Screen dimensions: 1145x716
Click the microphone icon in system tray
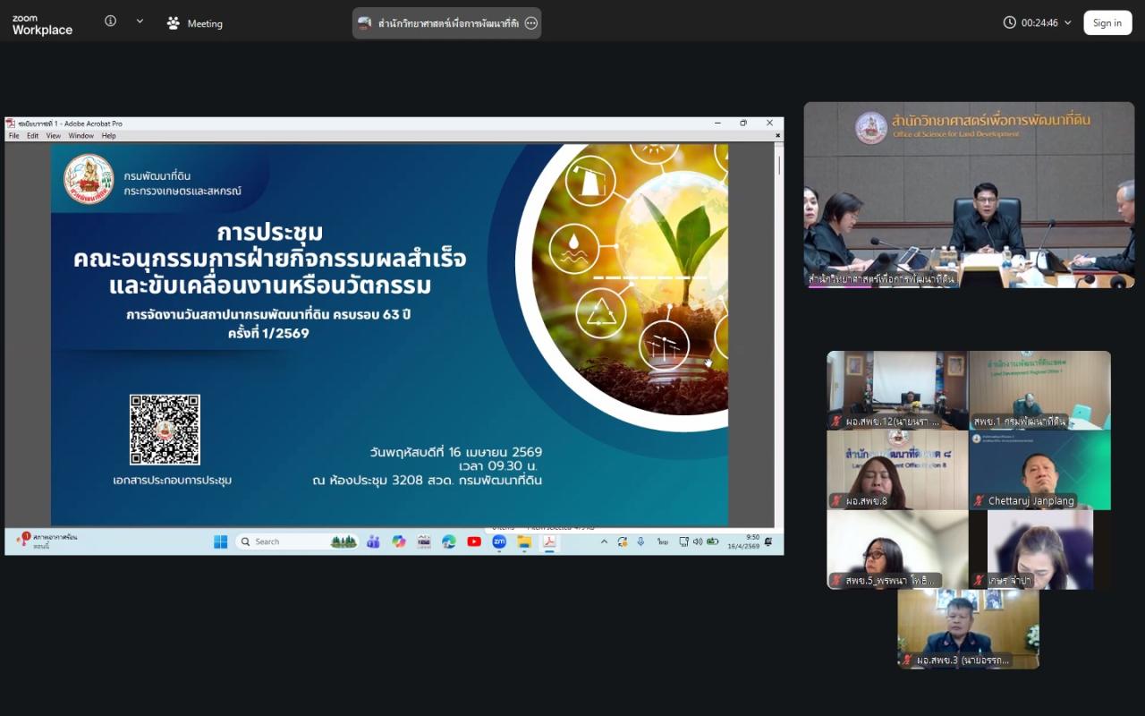[640, 541]
